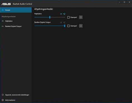Click the digital output plug icon in the sidebar
The height and width of the screenshot is (103, 132).
tap(3, 26)
